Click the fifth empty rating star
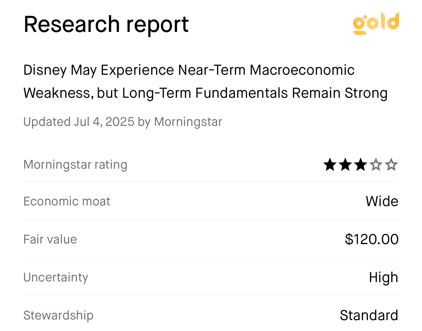The width and height of the screenshot is (422, 331). 391,165
